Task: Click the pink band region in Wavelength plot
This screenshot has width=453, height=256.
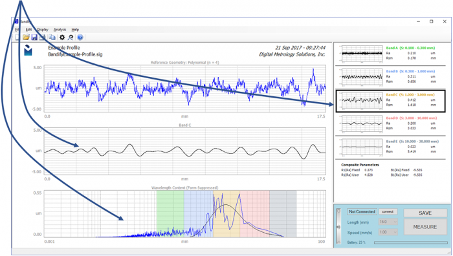Action: click(254, 213)
